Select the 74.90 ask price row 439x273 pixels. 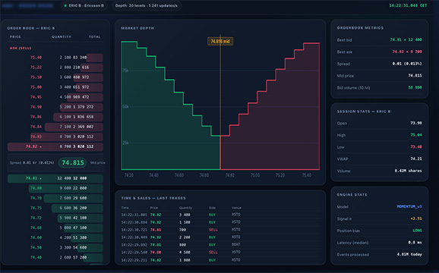[x=55, y=107]
